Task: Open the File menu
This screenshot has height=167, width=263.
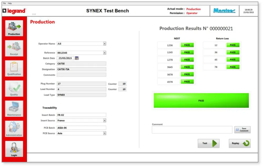Action: tap(4, 3)
